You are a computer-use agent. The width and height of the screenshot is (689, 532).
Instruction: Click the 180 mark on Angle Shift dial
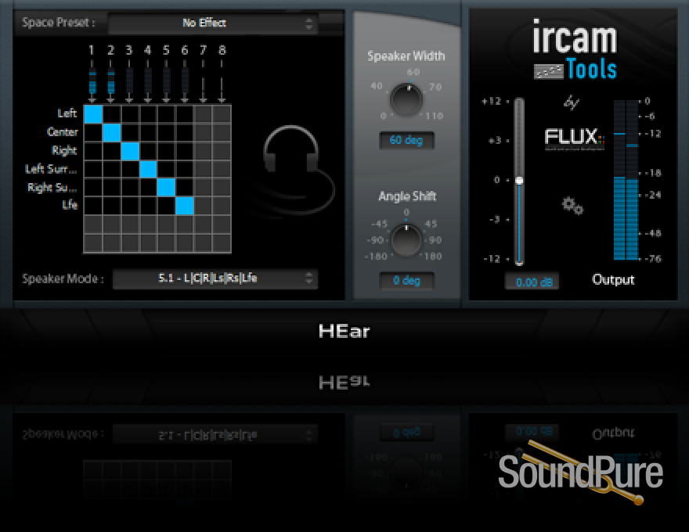pos(433,257)
